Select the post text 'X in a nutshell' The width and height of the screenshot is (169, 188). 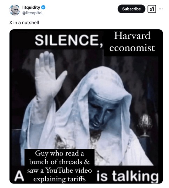[x=24, y=23]
